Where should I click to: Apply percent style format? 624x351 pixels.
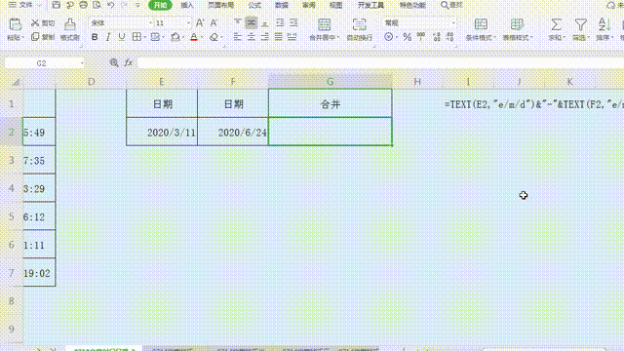[x=408, y=37]
